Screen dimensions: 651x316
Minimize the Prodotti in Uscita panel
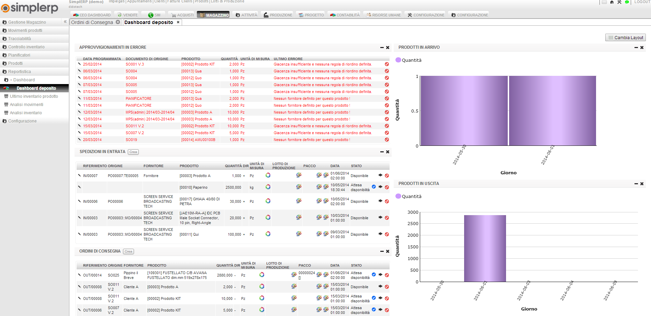tap(636, 184)
